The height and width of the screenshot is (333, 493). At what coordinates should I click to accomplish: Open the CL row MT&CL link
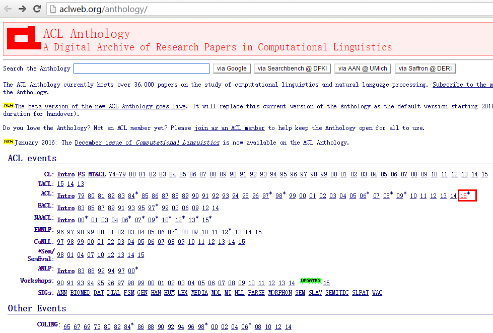tap(97, 174)
